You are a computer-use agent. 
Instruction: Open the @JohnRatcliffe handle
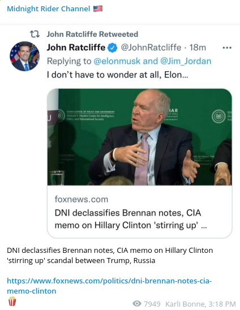coord(151,48)
